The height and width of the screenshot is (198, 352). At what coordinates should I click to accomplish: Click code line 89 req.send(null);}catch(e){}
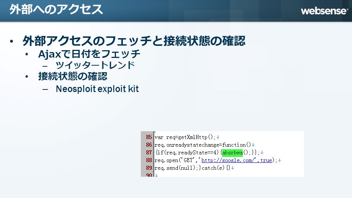coord(192,168)
